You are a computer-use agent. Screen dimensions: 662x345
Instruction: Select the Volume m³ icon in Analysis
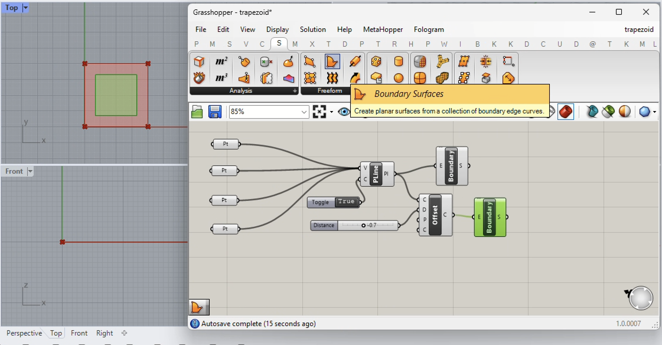[x=221, y=78]
